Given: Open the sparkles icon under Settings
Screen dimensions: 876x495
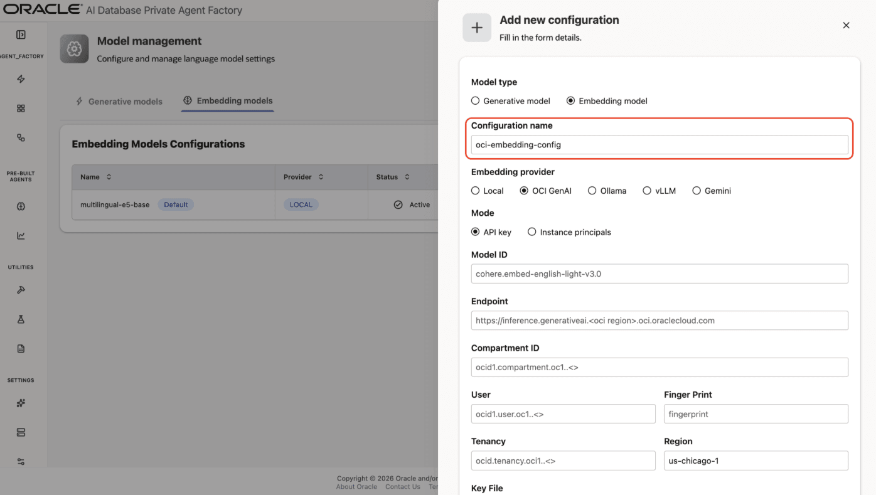Looking at the screenshot, I should pos(21,403).
